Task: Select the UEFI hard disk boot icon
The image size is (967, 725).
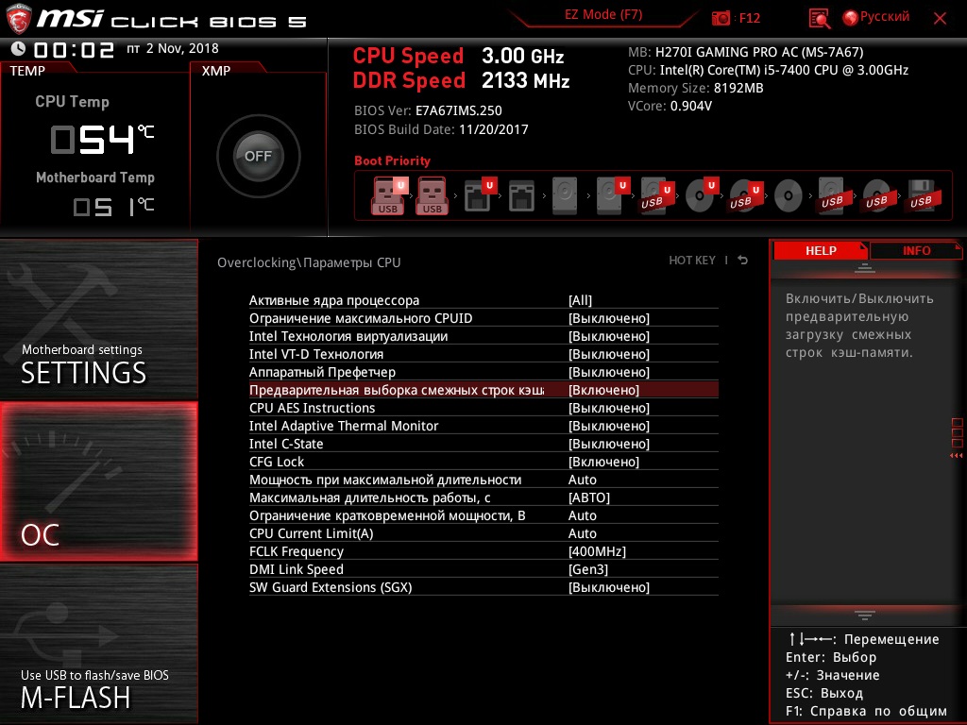Action: 612,195
